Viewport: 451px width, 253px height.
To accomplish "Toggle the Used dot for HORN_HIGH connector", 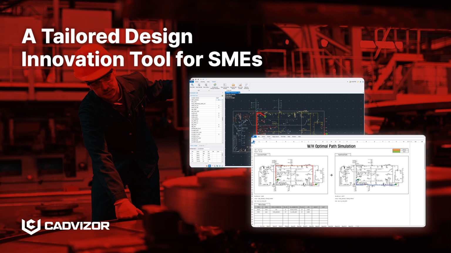I will (x=219, y=115).
